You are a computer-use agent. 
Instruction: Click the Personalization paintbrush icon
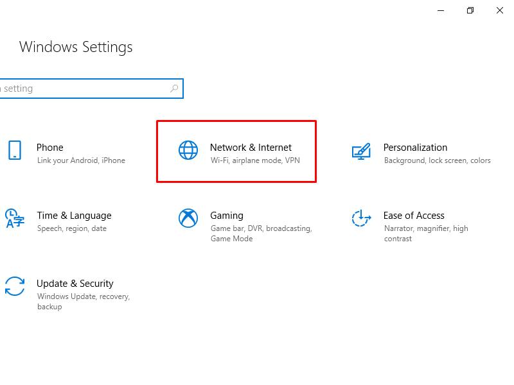[x=361, y=150]
